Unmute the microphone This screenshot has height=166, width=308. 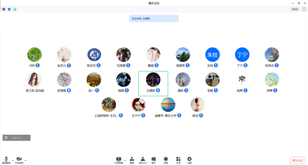tap(6, 160)
